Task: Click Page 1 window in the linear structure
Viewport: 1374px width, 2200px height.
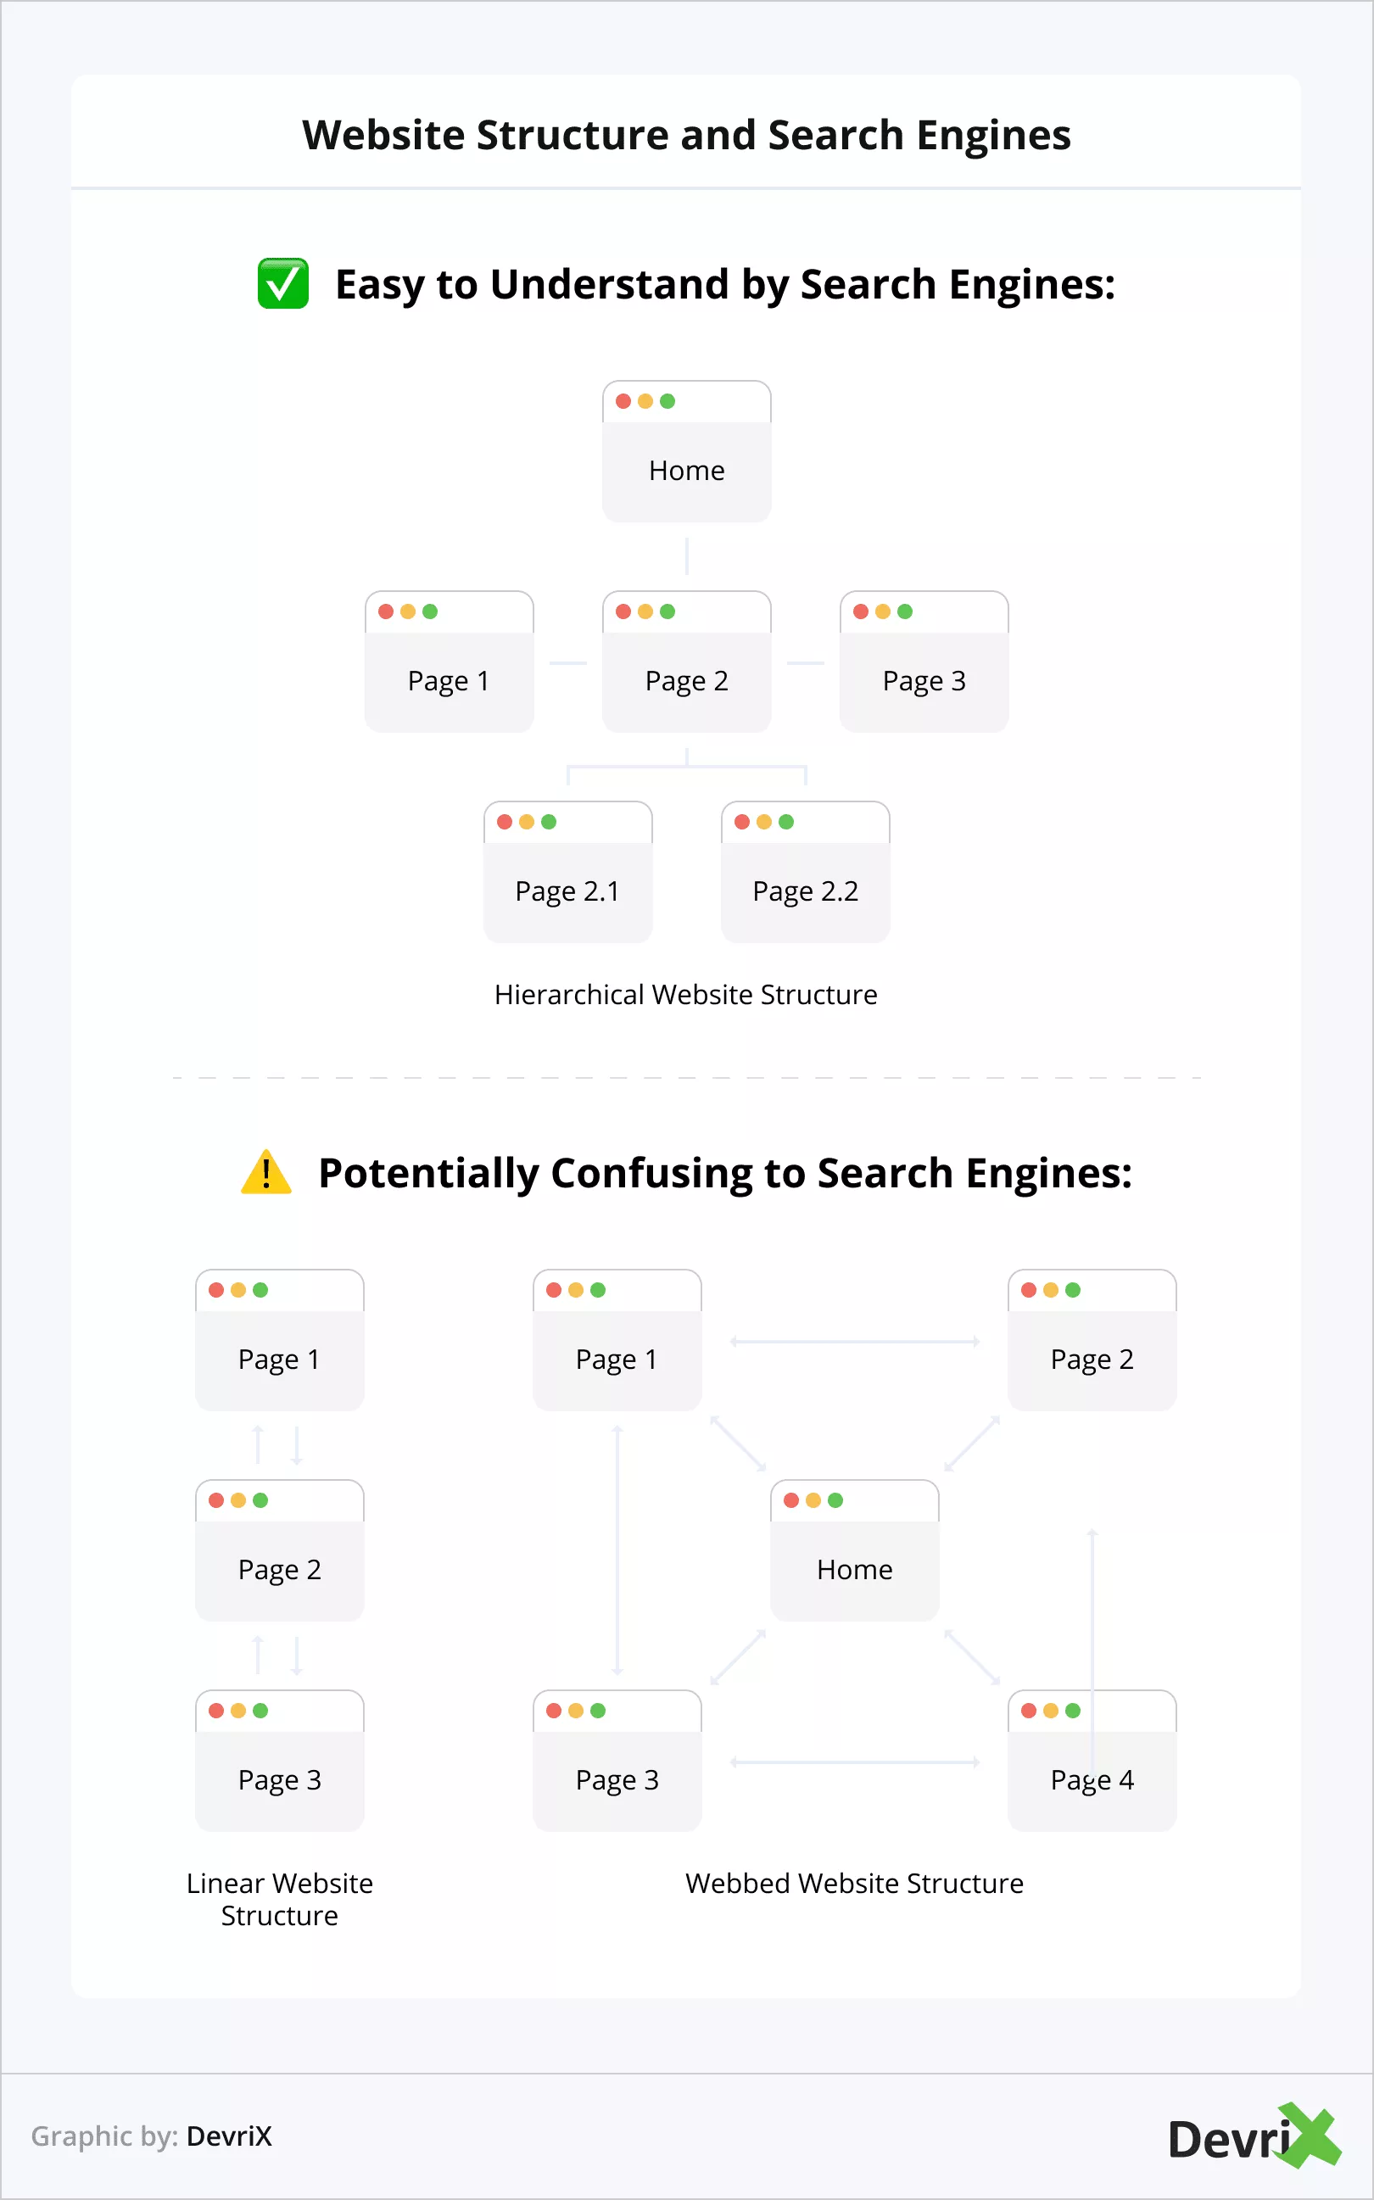Action: tap(279, 1339)
